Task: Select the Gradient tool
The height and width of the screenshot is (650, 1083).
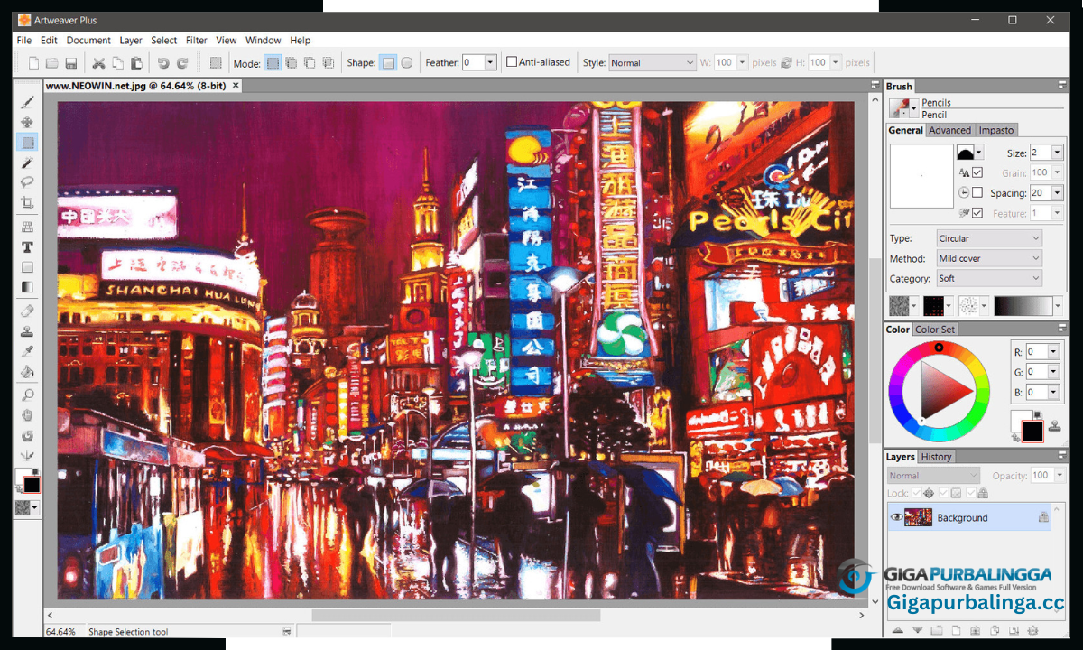Action: [28, 287]
